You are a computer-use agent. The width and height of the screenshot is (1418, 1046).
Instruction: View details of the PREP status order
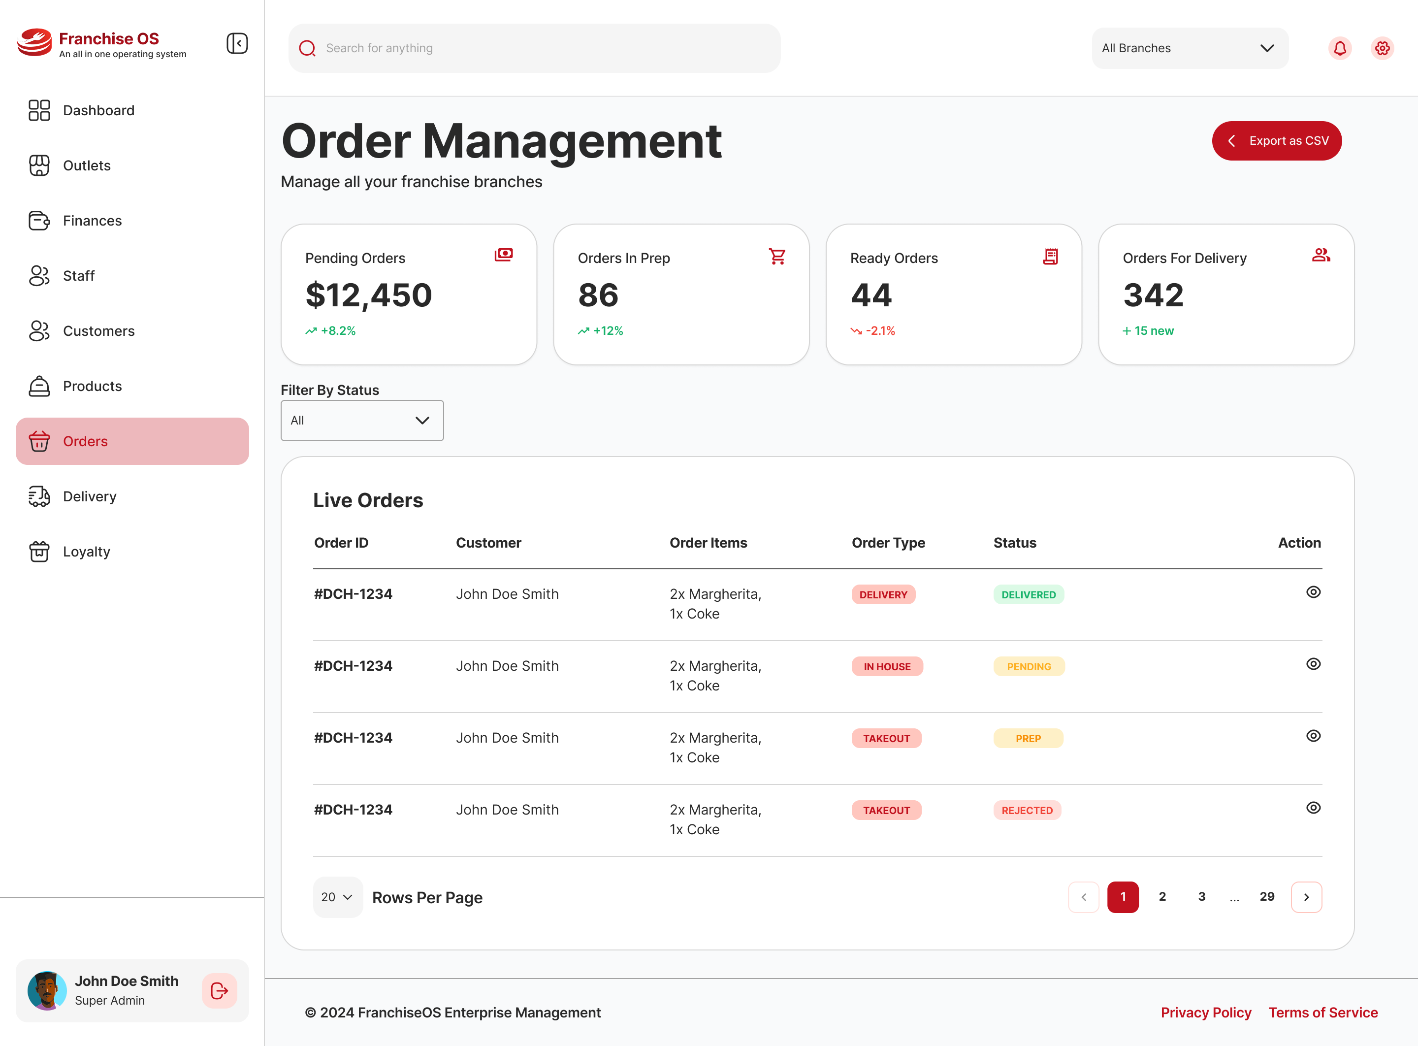pyautogui.click(x=1314, y=736)
